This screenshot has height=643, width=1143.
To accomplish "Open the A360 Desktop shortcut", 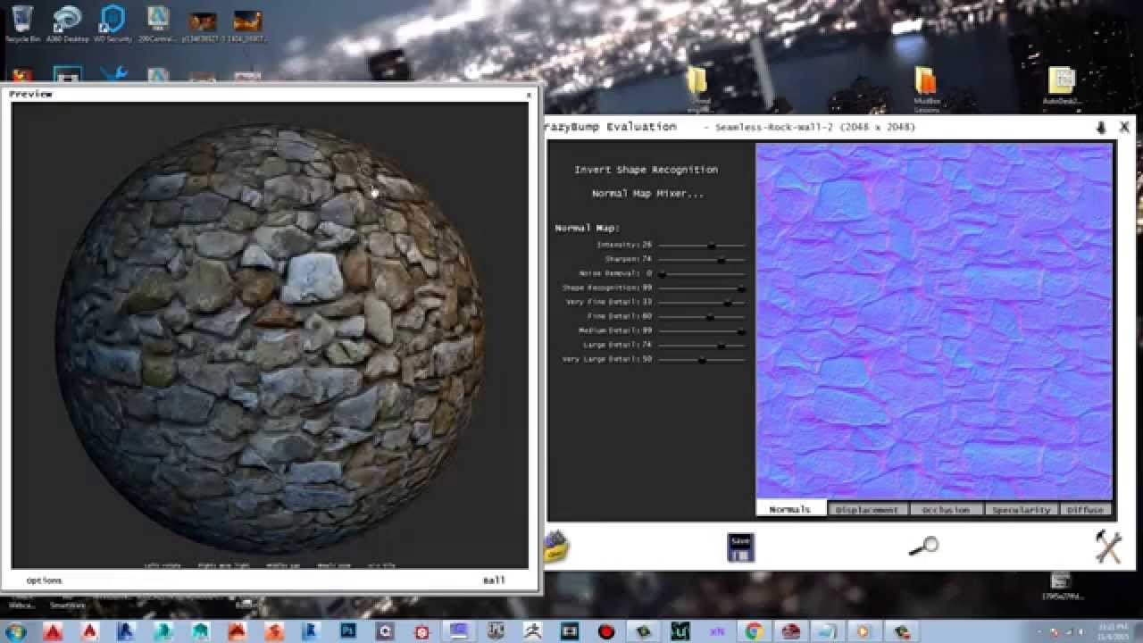I will 68,23.
